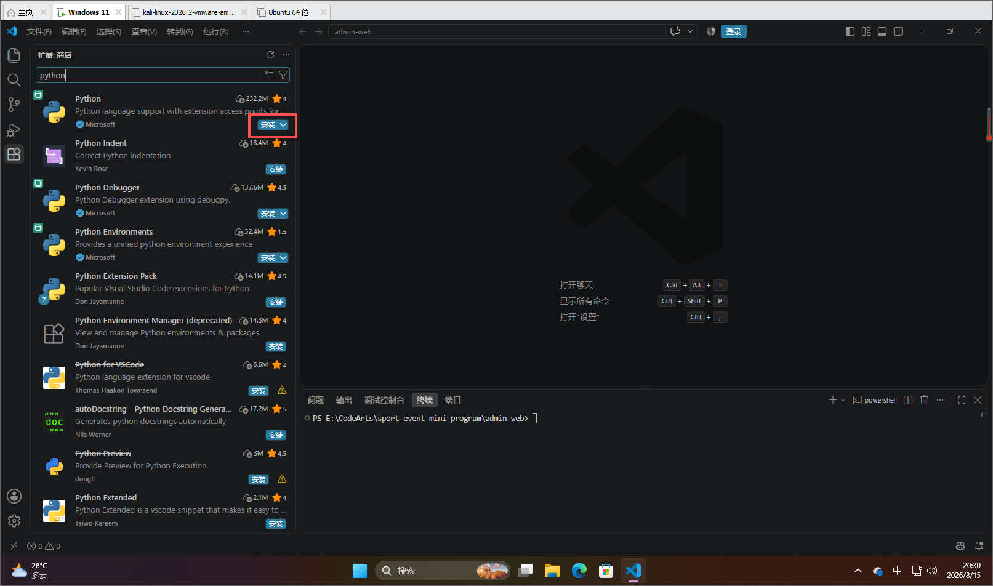The width and height of the screenshot is (993, 586).
Task: Select the Extensions view icon
Action: tap(14, 154)
